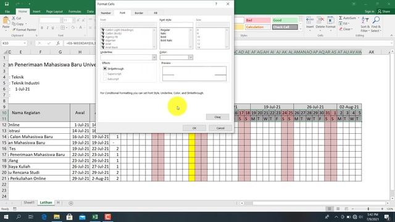Toggle Underline in ribbon Font group
395x222 pixels.
coord(52,28)
